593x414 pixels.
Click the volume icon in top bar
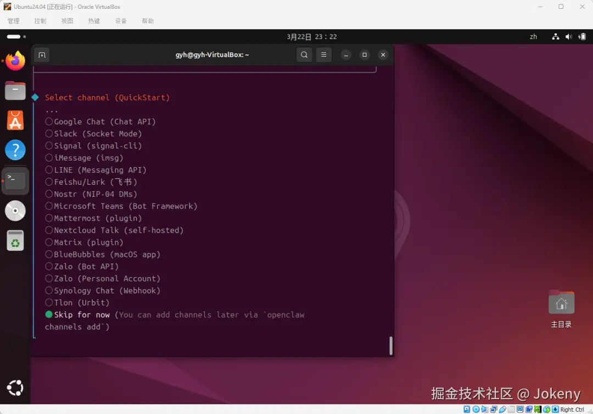pyautogui.click(x=569, y=37)
